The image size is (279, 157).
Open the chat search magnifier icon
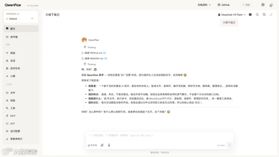coord(257,15)
